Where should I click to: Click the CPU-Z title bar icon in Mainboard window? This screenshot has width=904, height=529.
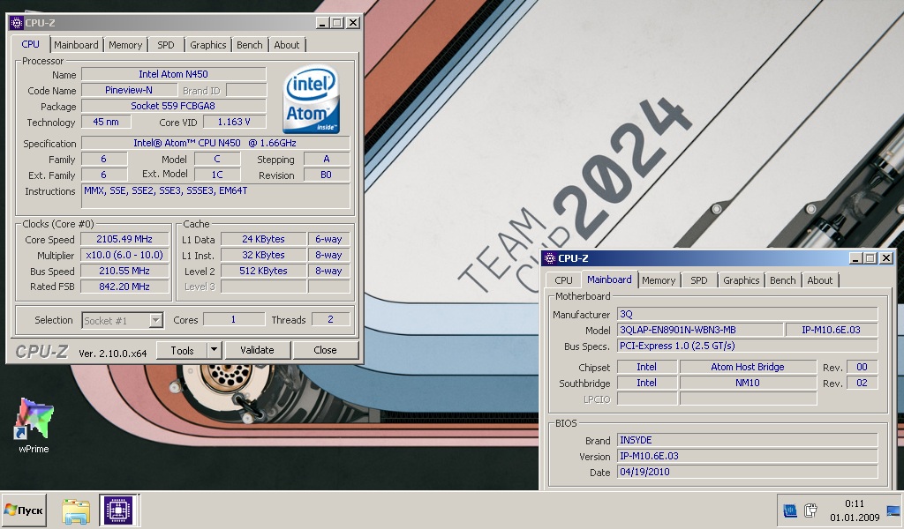click(x=549, y=258)
